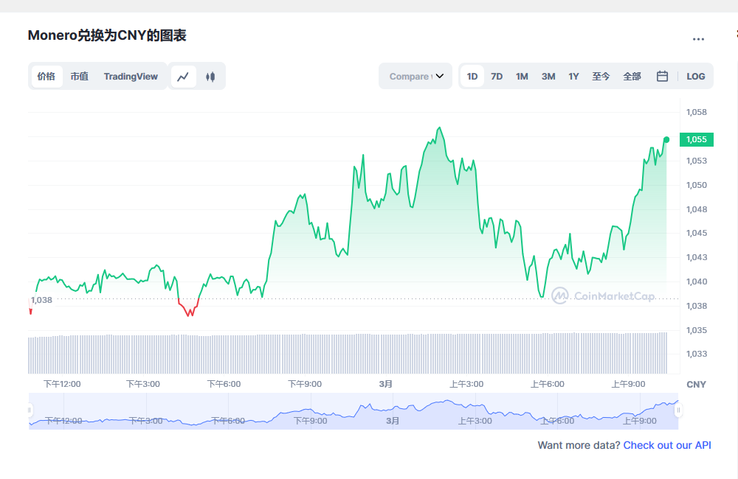738x479 pixels.
Task: Enable the 全部 time range
Action: tap(632, 76)
